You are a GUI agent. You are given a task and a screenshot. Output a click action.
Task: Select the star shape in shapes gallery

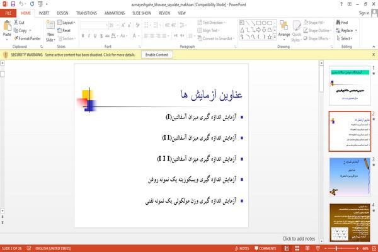[270, 37]
